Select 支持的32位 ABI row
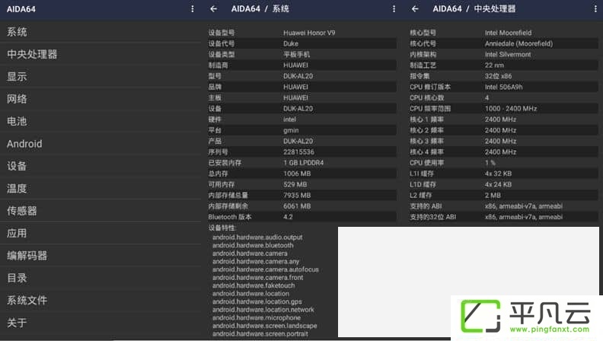603x341 pixels. tap(504, 217)
